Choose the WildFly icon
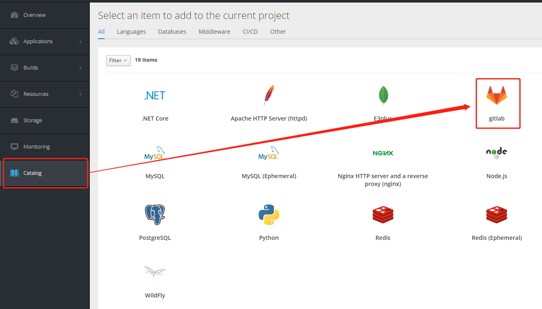Screen dimensions: 542x309 pyautogui.click(x=155, y=272)
